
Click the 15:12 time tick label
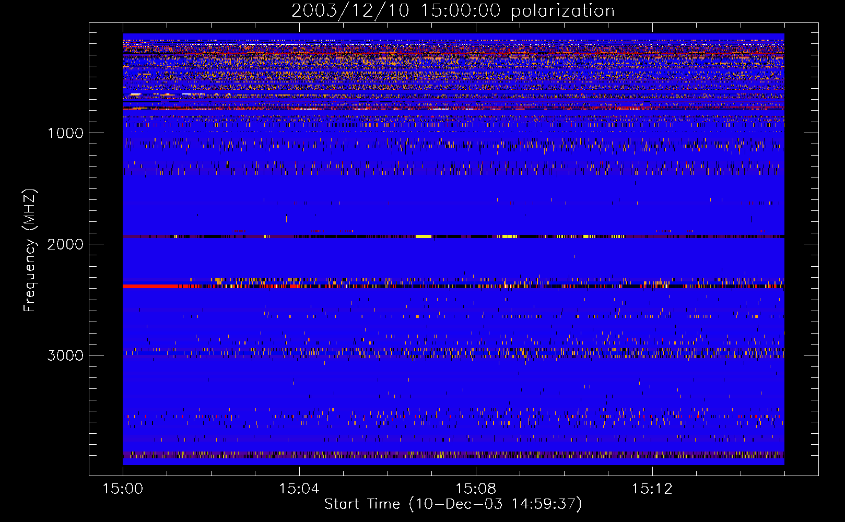click(x=651, y=489)
